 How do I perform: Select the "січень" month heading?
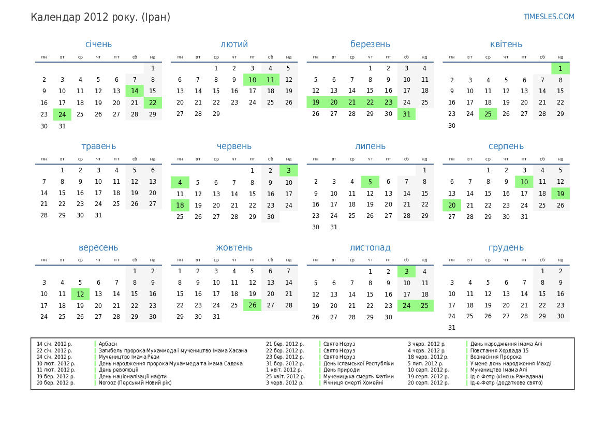point(98,45)
